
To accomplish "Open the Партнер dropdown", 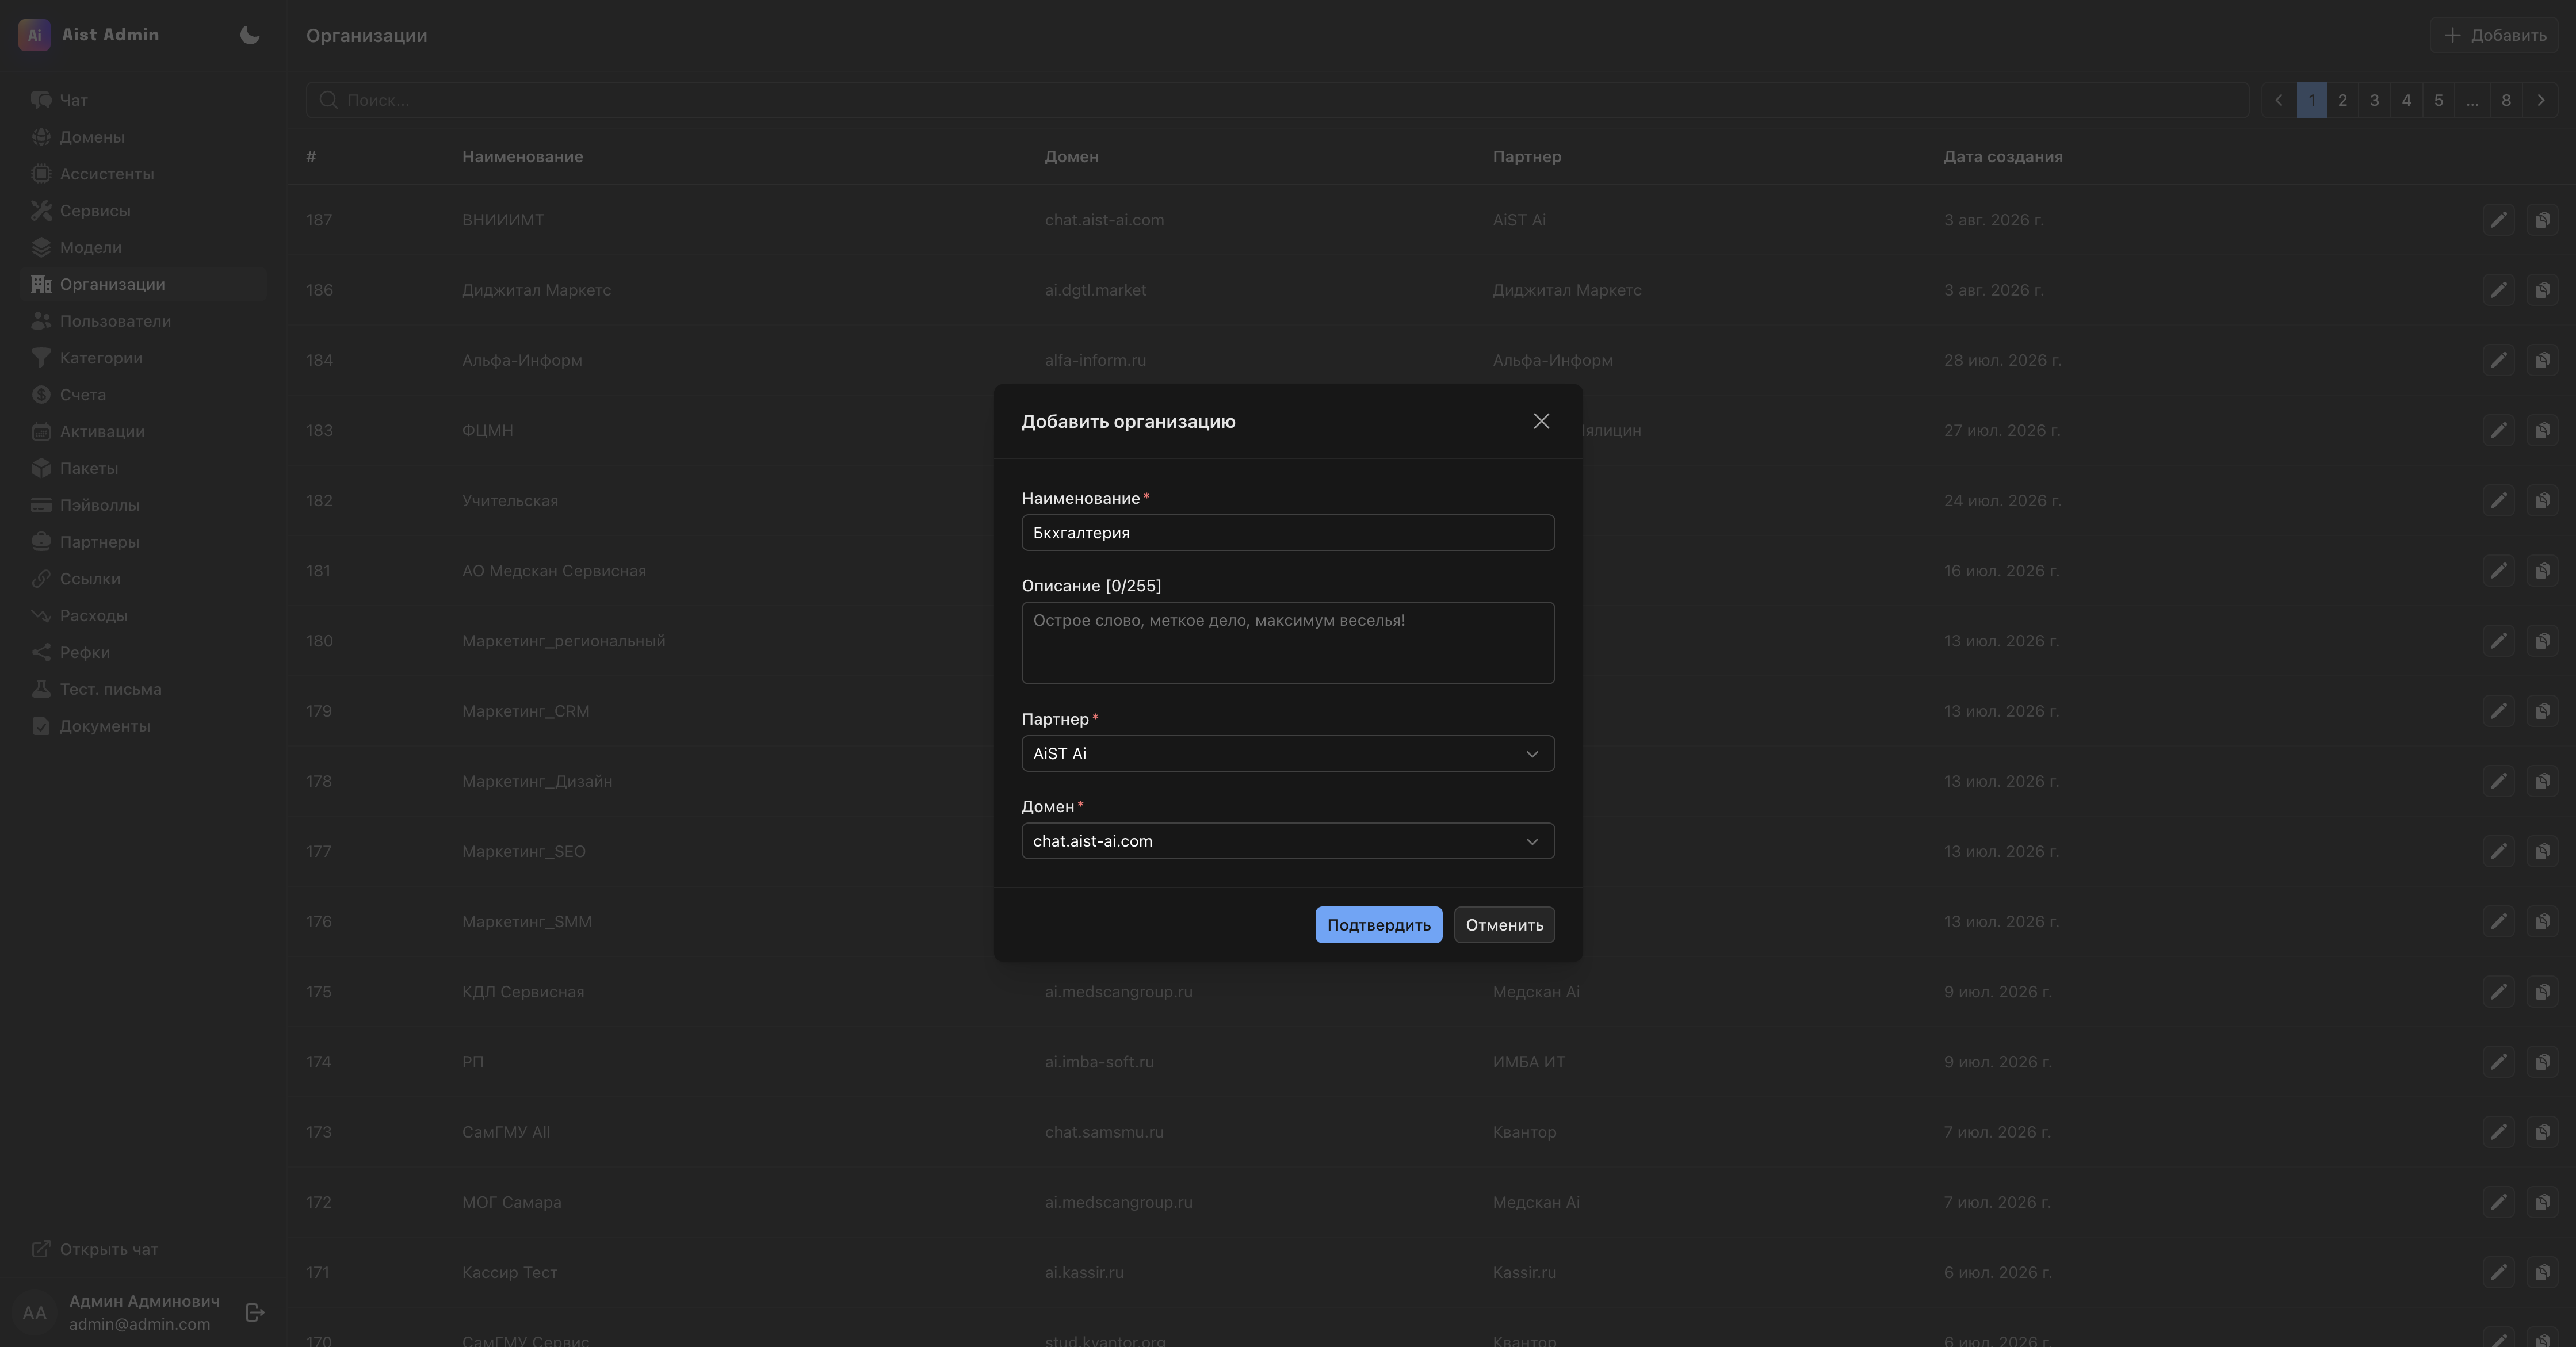I will 1288,754.
